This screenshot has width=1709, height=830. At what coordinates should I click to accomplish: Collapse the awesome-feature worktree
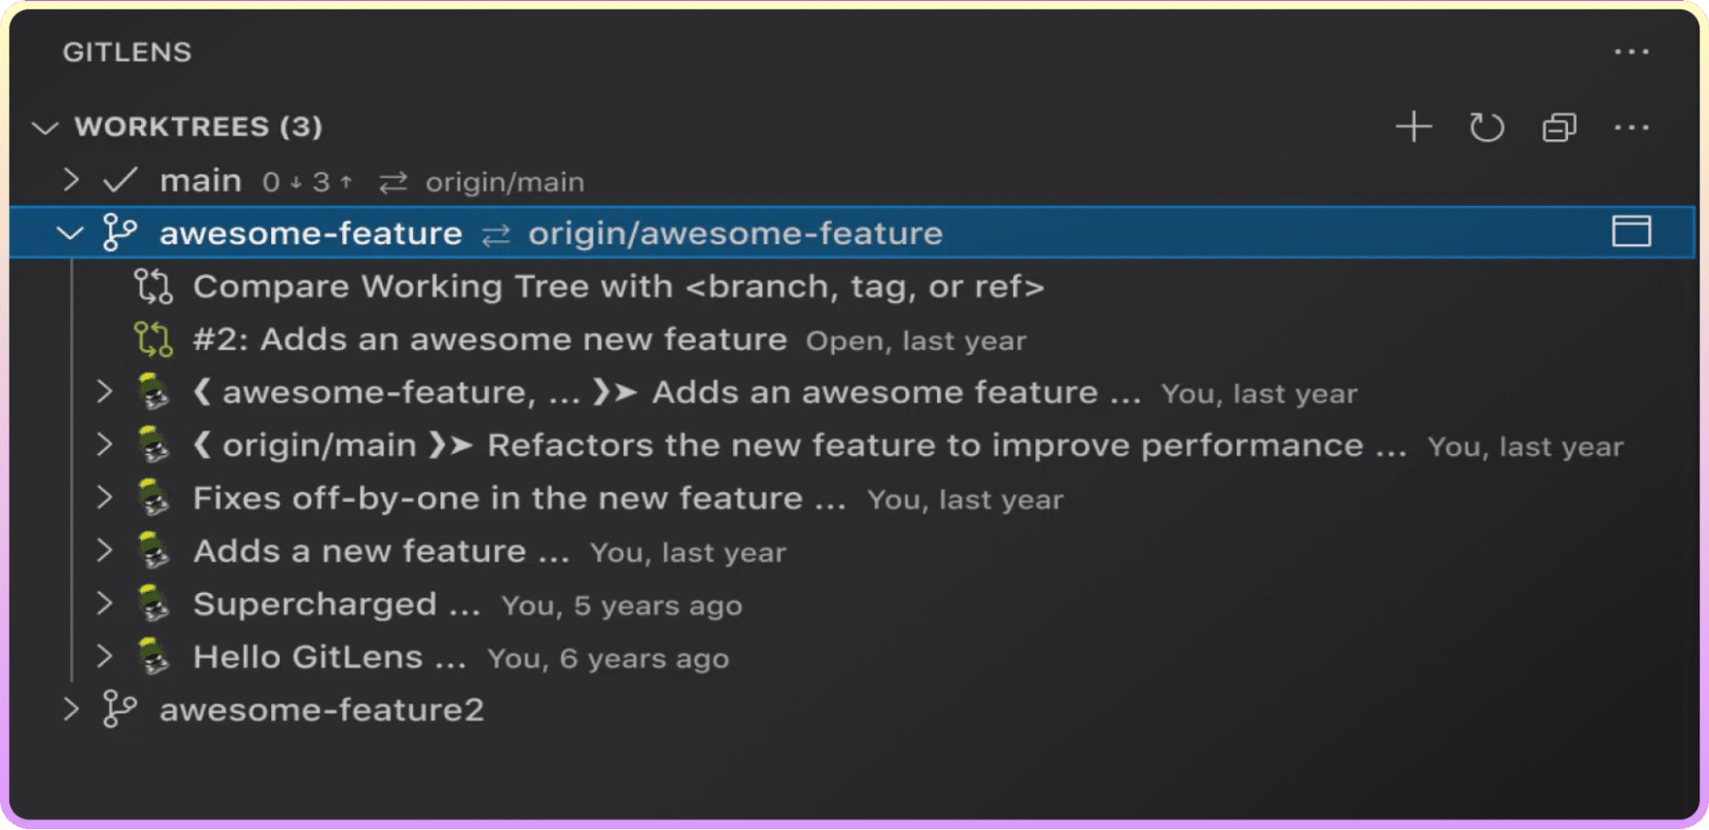click(69, 233)
